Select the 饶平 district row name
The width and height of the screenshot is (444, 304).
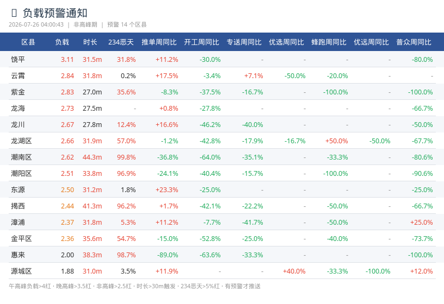(x=18, y=59)
